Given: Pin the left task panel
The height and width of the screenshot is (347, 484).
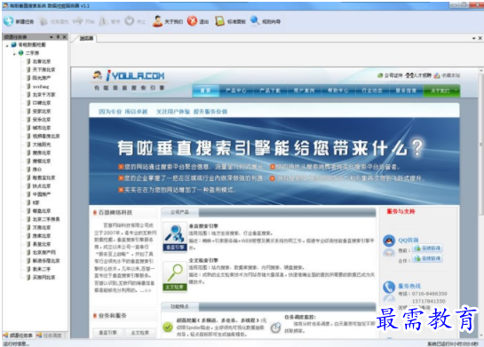Looking at the screenshot, I should click(58, 37).
